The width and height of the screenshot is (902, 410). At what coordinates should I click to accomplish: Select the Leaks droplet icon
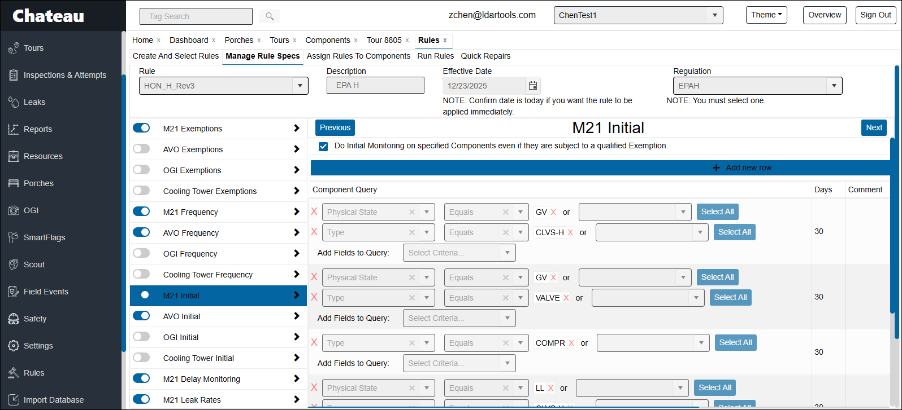click(x=14, y=102)
